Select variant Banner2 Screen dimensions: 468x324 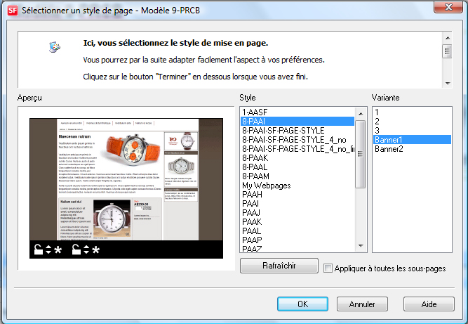pos(389,148)
